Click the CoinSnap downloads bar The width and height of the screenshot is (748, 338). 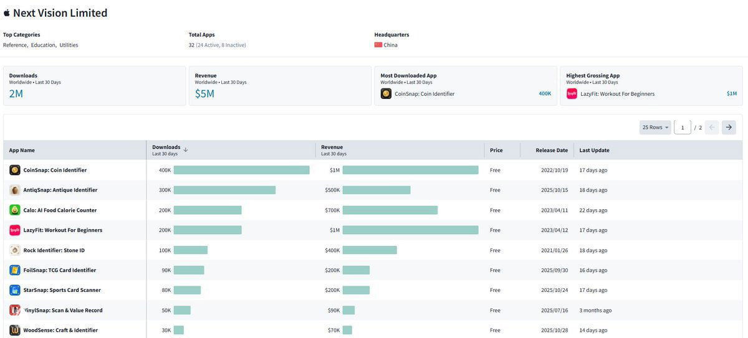coord(241,170)
